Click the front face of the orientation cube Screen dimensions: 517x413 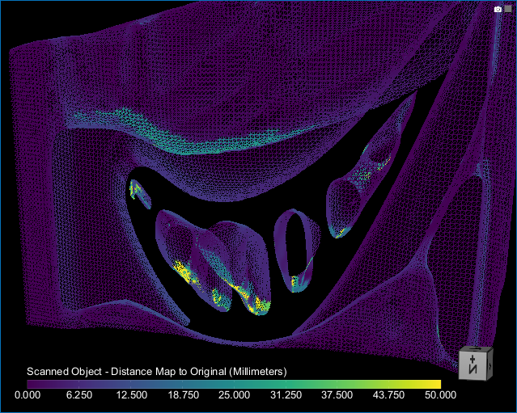click(x=471, y=368)
